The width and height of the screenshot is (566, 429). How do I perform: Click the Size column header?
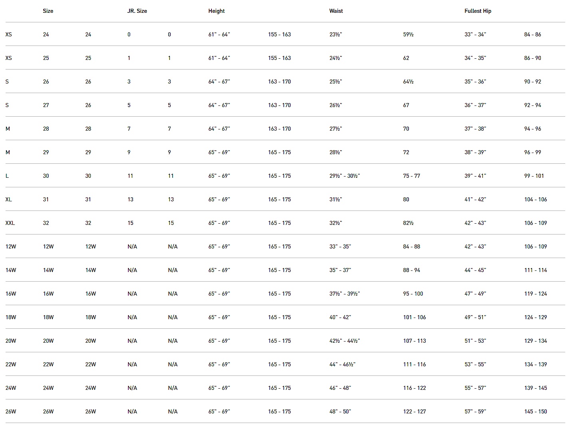48,11
